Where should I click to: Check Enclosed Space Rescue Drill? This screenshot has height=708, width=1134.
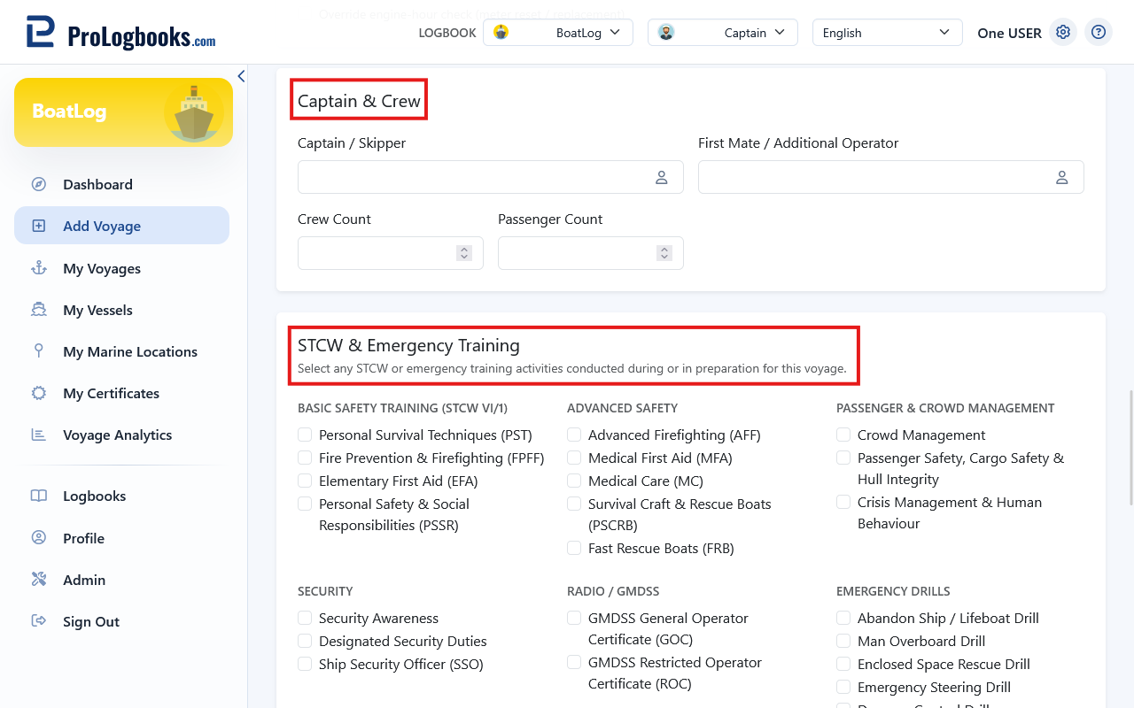point(843,664)
